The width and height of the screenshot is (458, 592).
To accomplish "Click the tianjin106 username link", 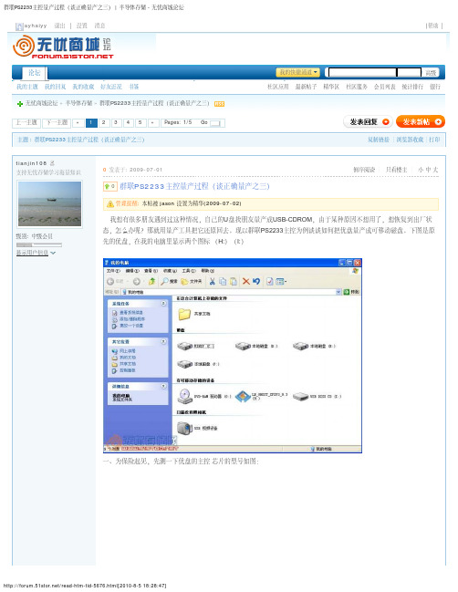I will (31, 163).
